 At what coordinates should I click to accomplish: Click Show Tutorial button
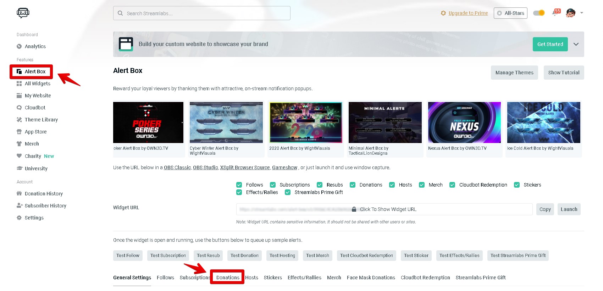(564, 73)
